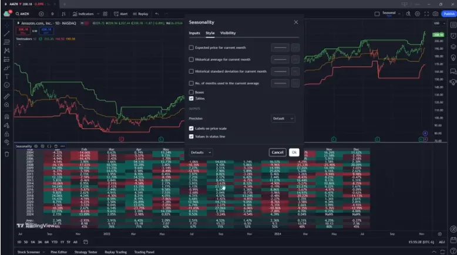Cancel the Seasonality dialog
Viewport: 457px width, 255px height.
point(277,152)
